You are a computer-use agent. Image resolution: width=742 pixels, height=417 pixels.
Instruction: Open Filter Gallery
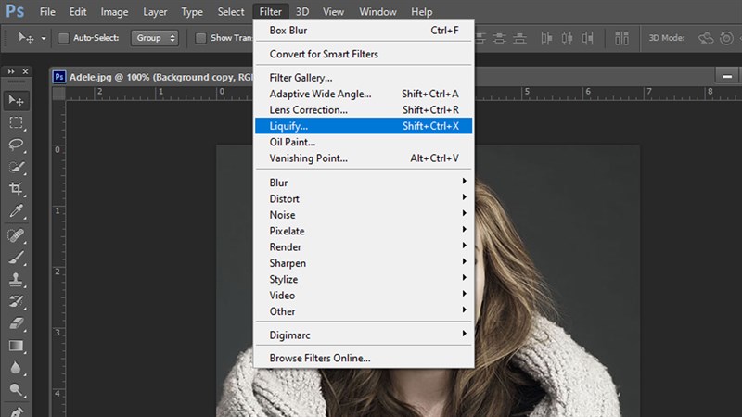tap(364, 78)
